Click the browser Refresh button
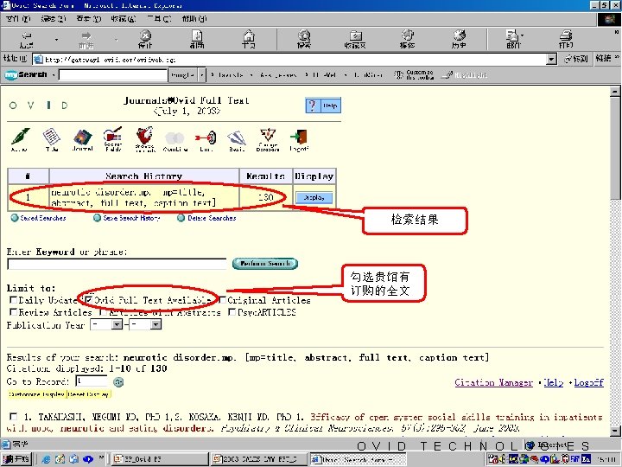Image resolution: width=622 pixels, height=467 pixels. pos(197,39)
